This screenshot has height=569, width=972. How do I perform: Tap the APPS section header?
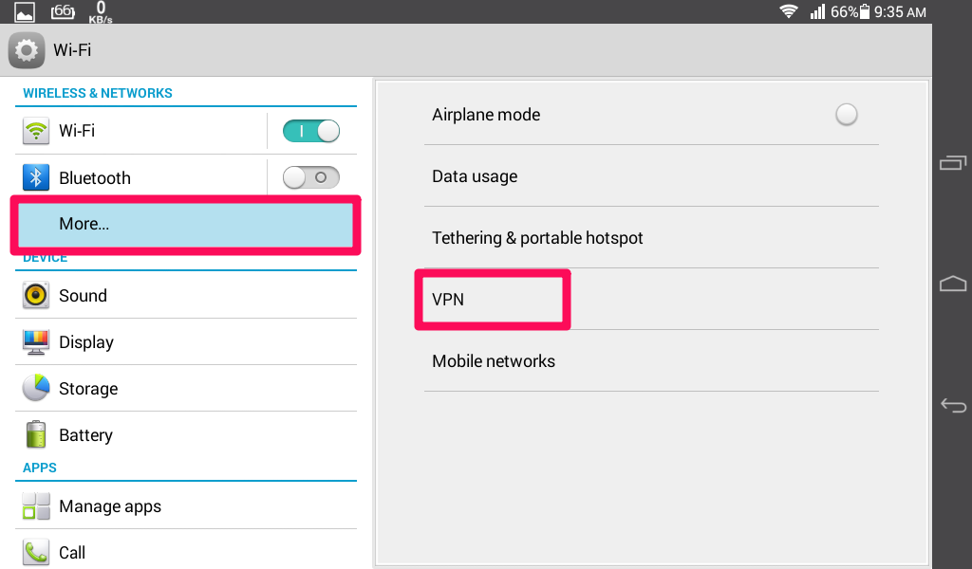tap(40, 468)
